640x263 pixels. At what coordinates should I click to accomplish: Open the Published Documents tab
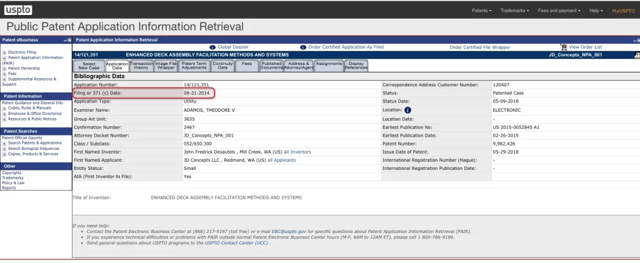pyautogui.click(x=271, y=66)
